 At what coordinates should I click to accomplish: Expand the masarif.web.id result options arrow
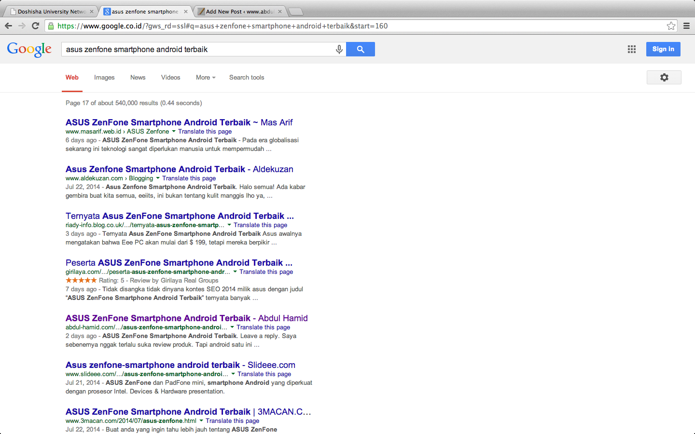[174, 131]
